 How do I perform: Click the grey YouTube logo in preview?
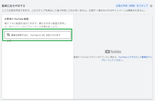(113, 52)
